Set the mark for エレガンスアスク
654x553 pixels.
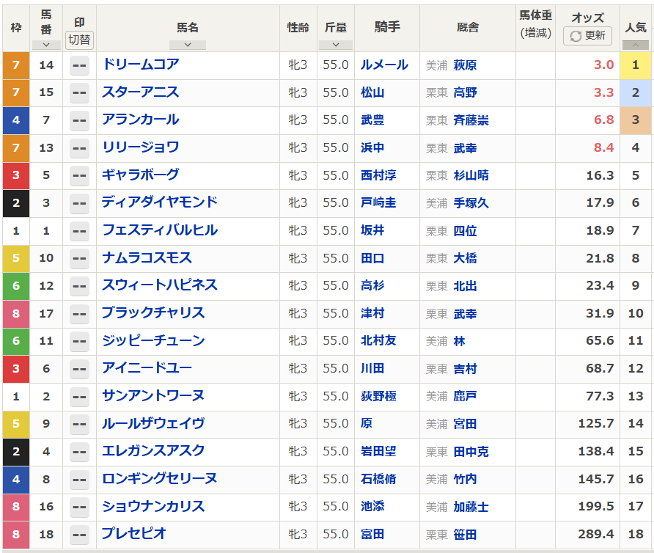pos(79,452)
